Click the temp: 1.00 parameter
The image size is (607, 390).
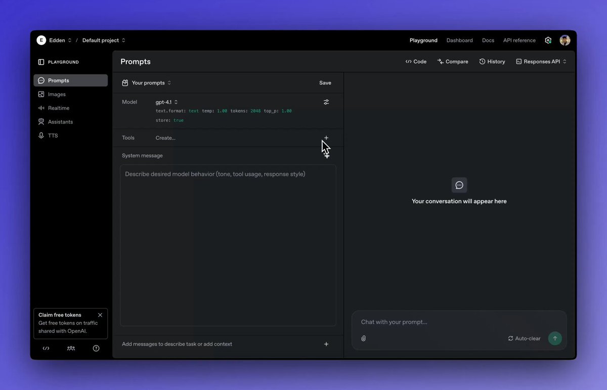214,111
